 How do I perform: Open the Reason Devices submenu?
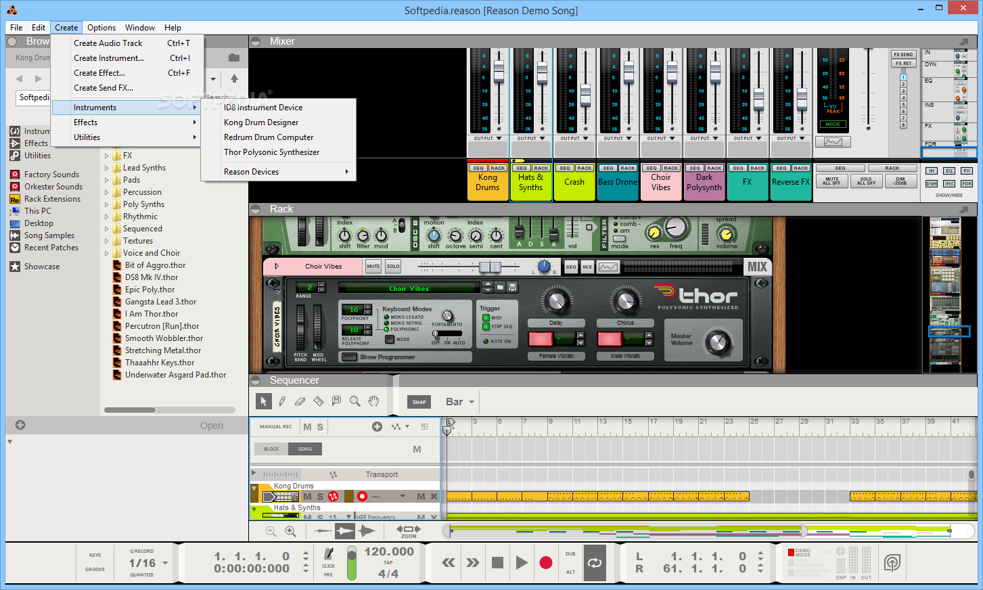(x=279, y=172)
